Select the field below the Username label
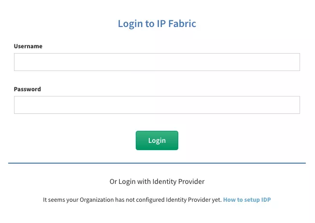The image size is (315, 223). 157,62
